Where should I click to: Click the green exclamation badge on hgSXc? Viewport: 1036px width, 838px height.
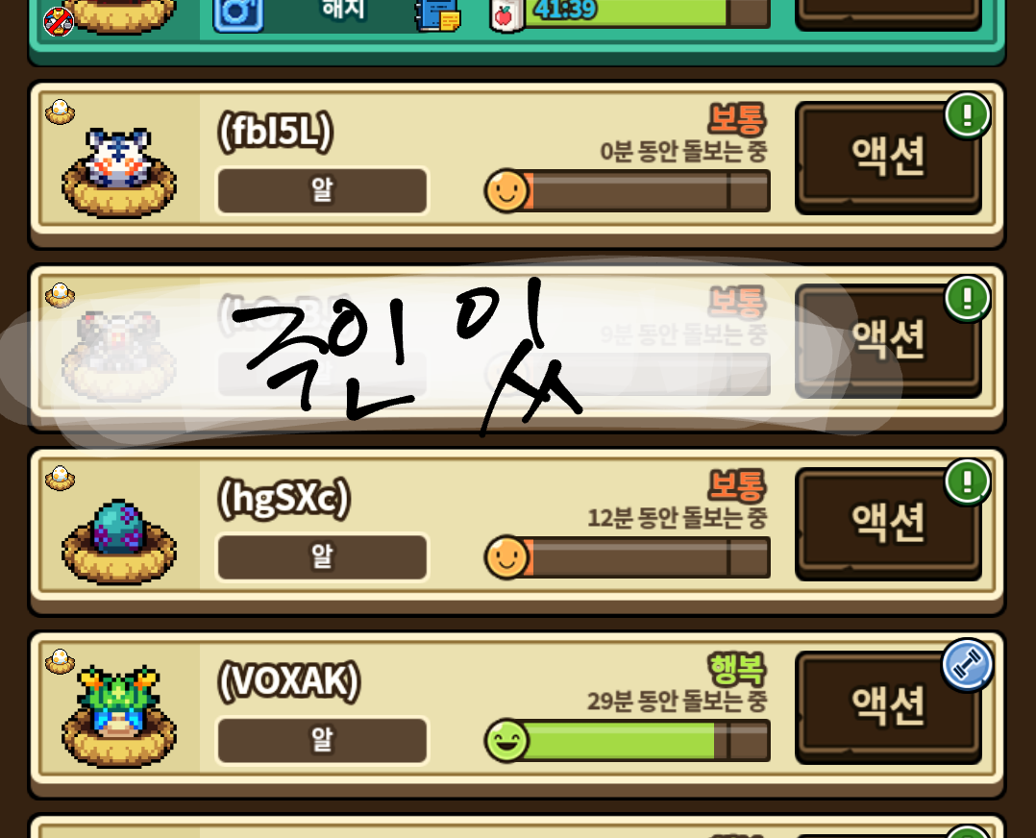click(x=967, y=482)
